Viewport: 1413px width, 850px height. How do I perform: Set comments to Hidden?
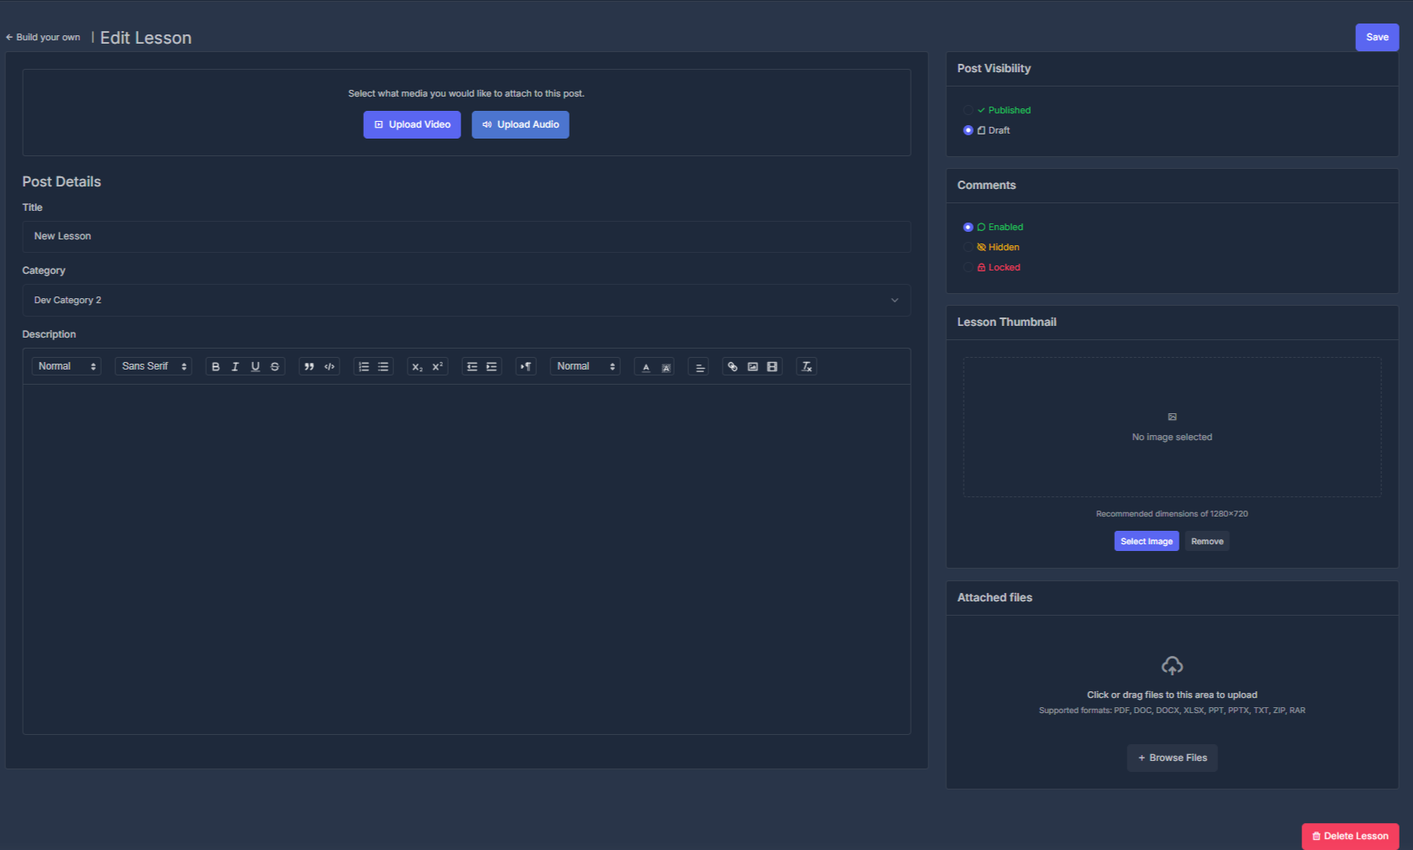(x=968, y=247)
